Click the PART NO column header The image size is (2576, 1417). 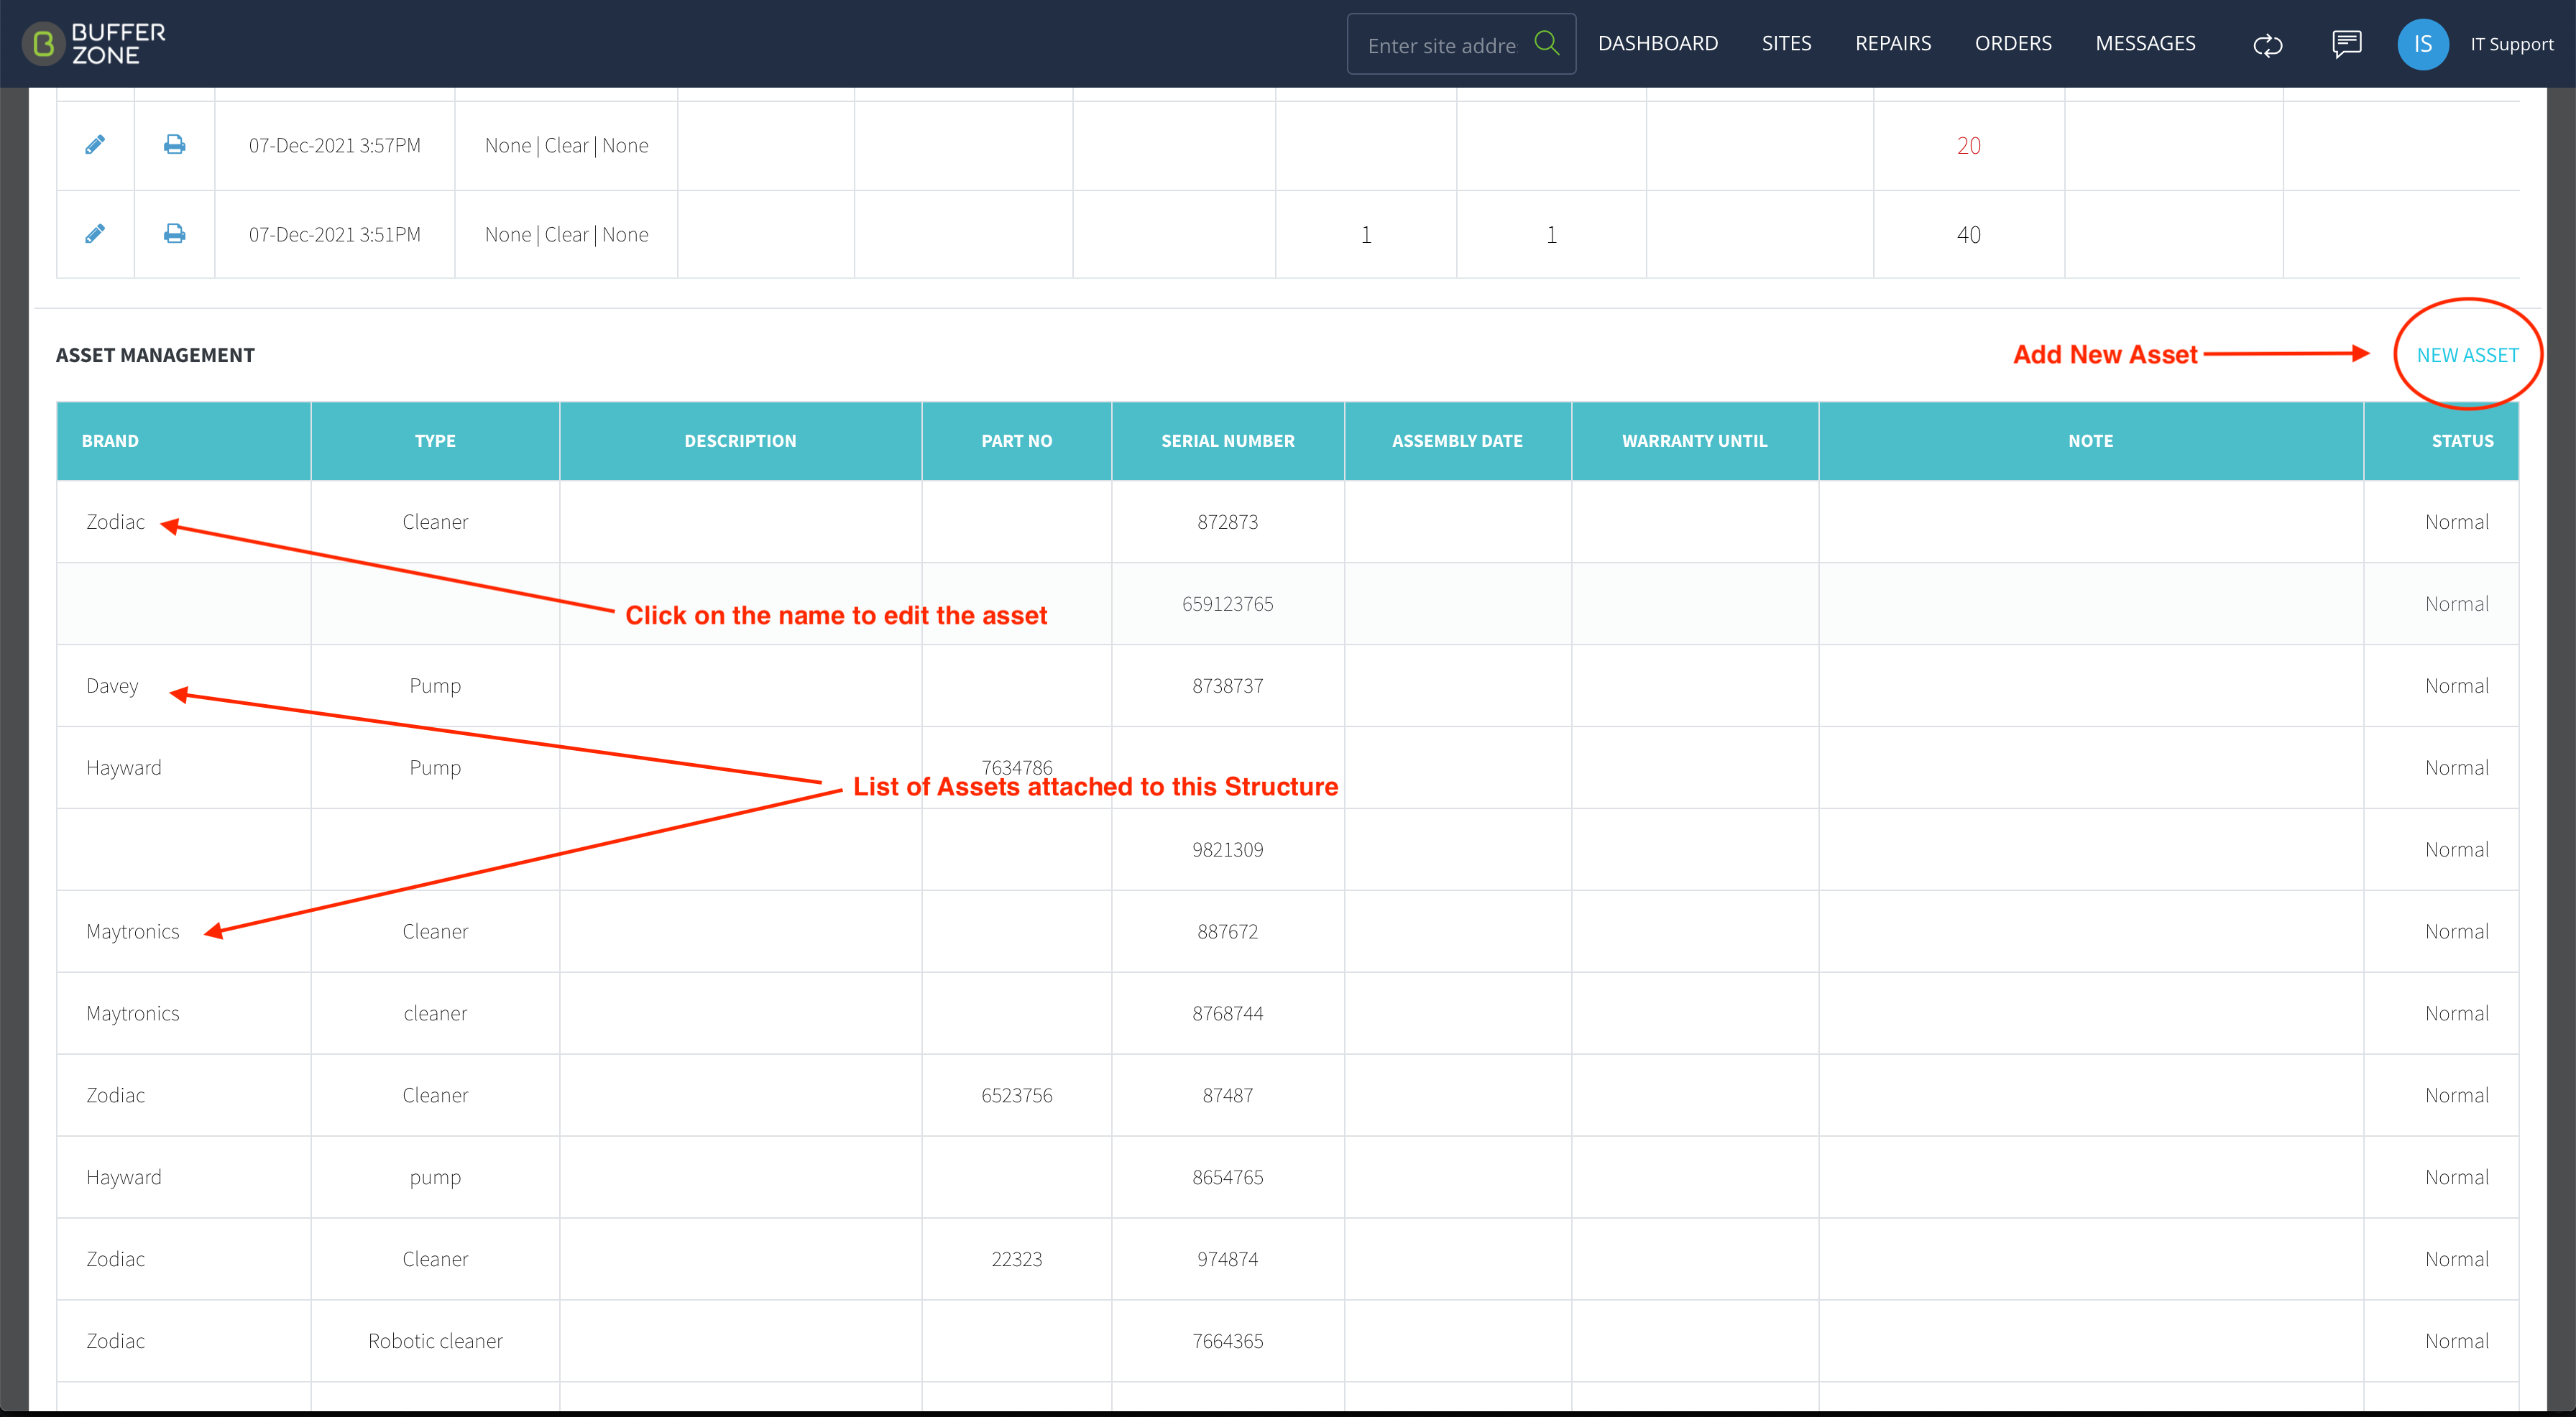pyautogui.click(x=1016, y=441)
